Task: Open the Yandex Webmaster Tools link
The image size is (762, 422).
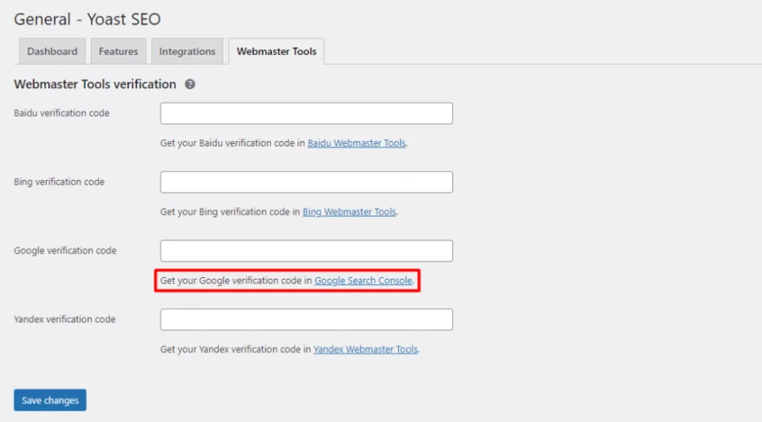Action: coord(366,349)
